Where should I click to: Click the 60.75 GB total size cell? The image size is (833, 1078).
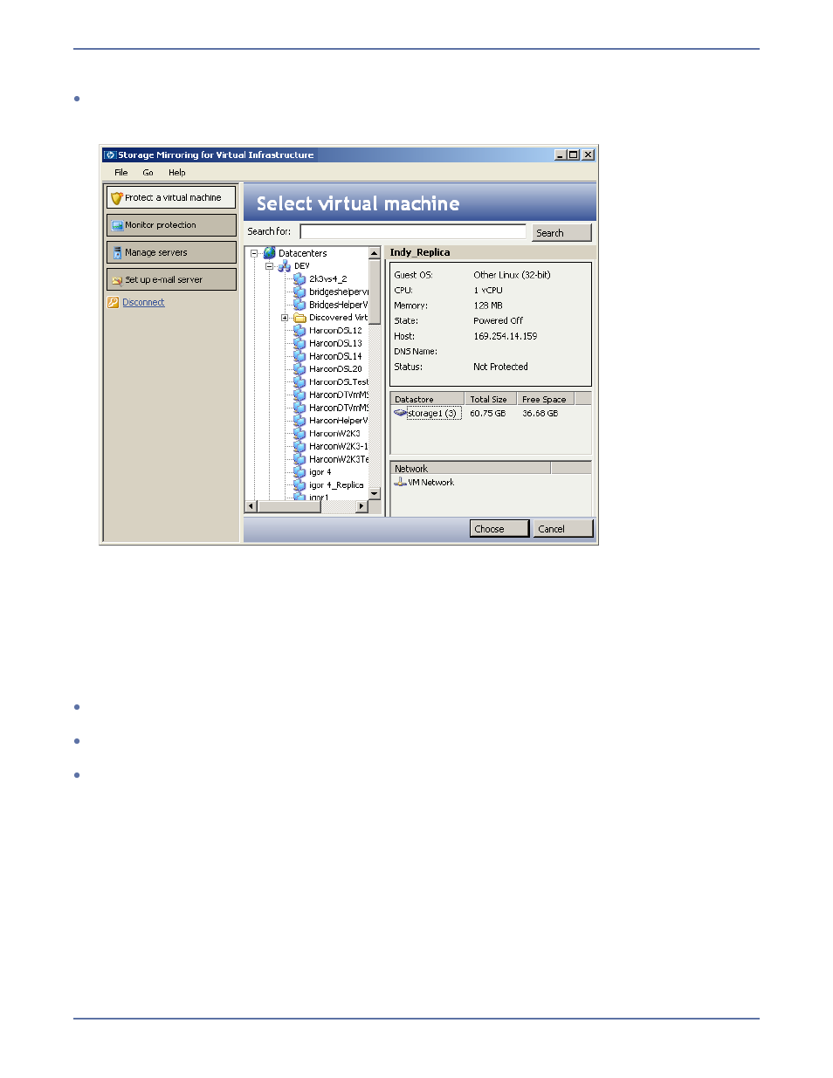[x=488, y=414]
